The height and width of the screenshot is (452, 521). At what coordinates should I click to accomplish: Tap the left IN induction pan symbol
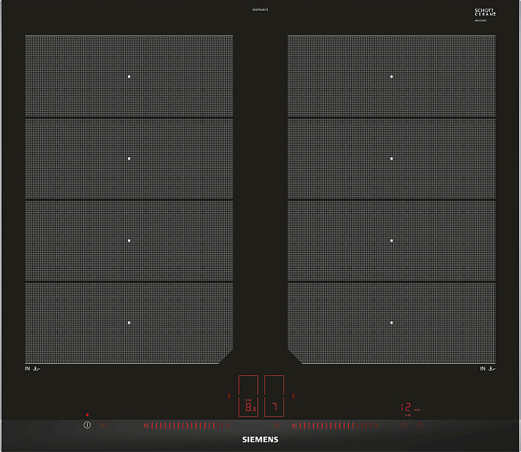[x=35, y=369]
